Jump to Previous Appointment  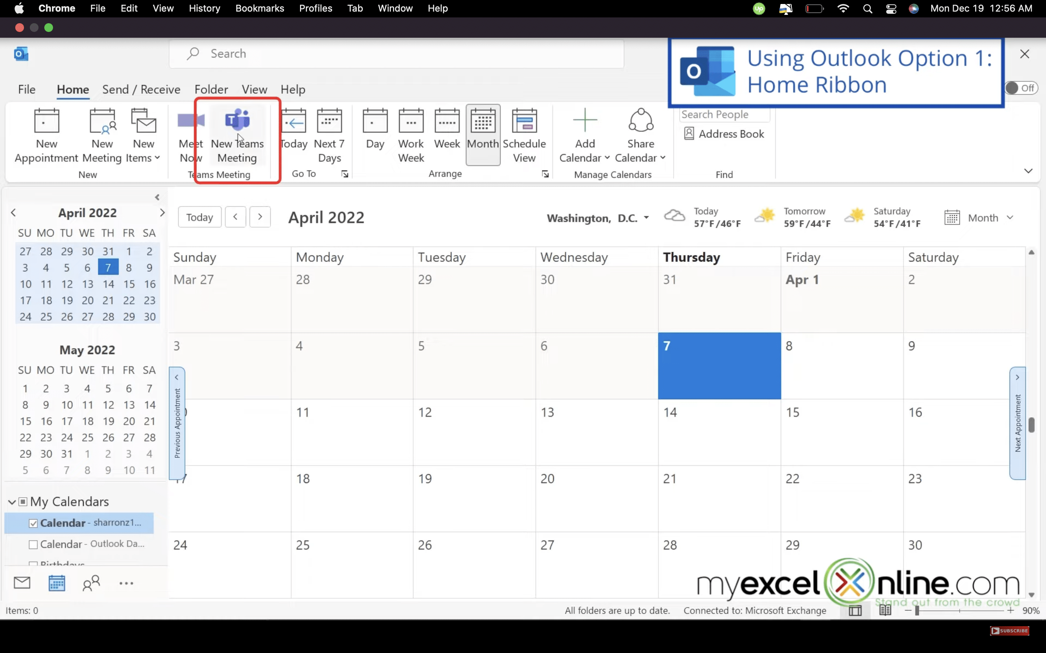[177, 423]
